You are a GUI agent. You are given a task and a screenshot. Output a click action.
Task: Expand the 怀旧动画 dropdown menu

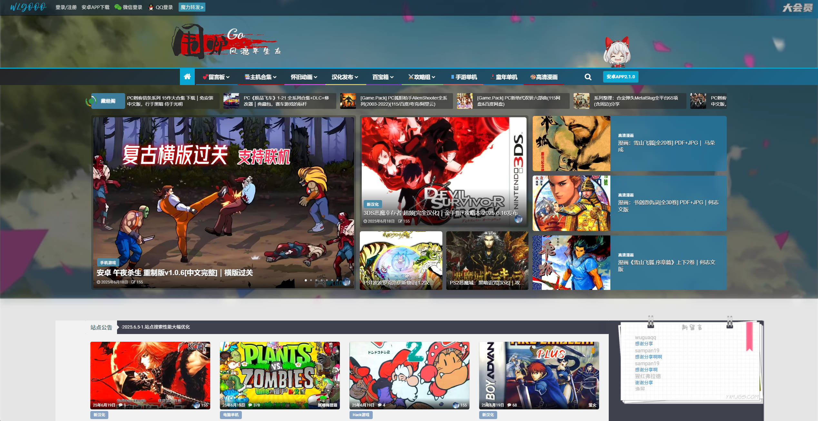coord(304,77)
